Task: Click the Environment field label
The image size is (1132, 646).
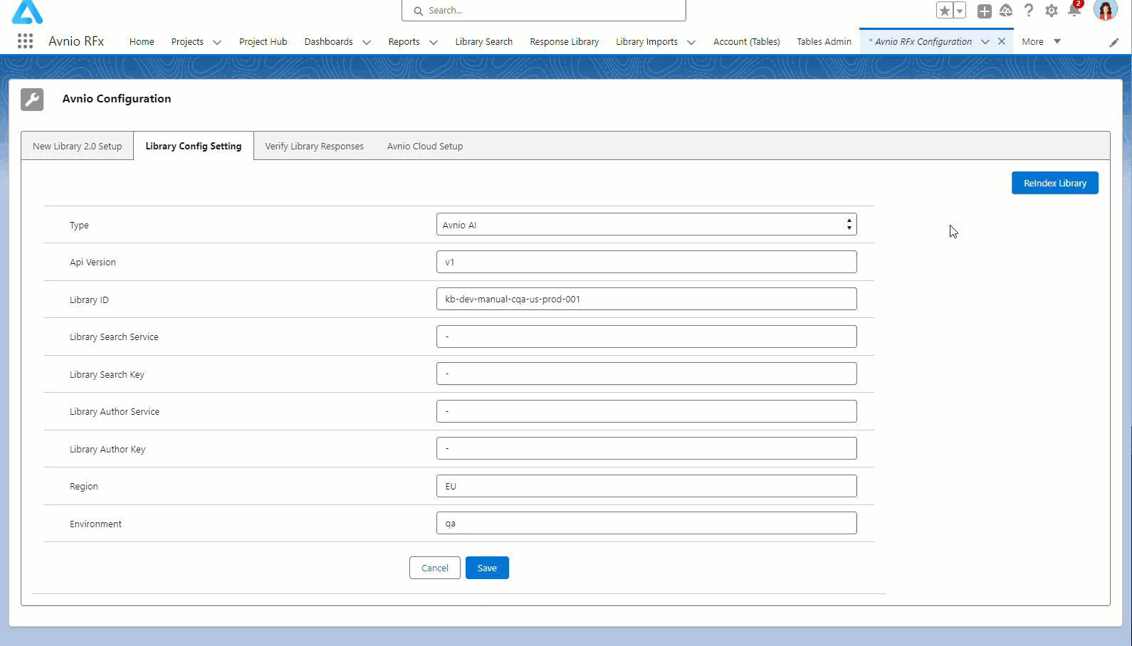Action: (x=95, y=524)
